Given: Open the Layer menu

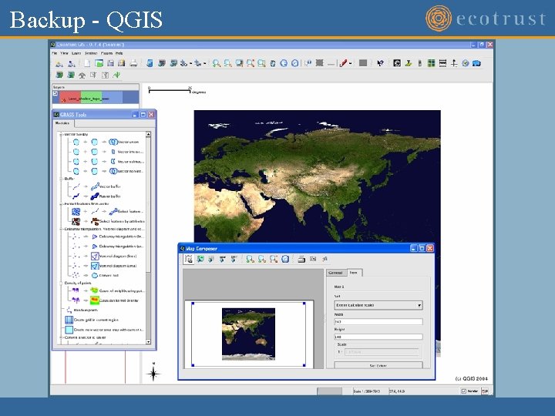Looking at the screenshot, I should [76, 53].
